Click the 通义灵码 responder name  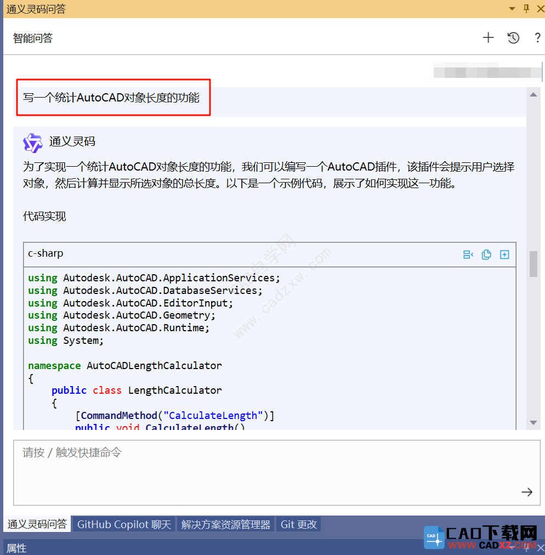[x=72, y=141]
